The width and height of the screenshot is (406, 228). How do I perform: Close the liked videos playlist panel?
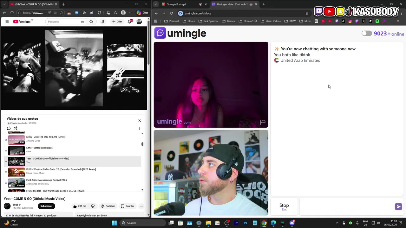140,121
